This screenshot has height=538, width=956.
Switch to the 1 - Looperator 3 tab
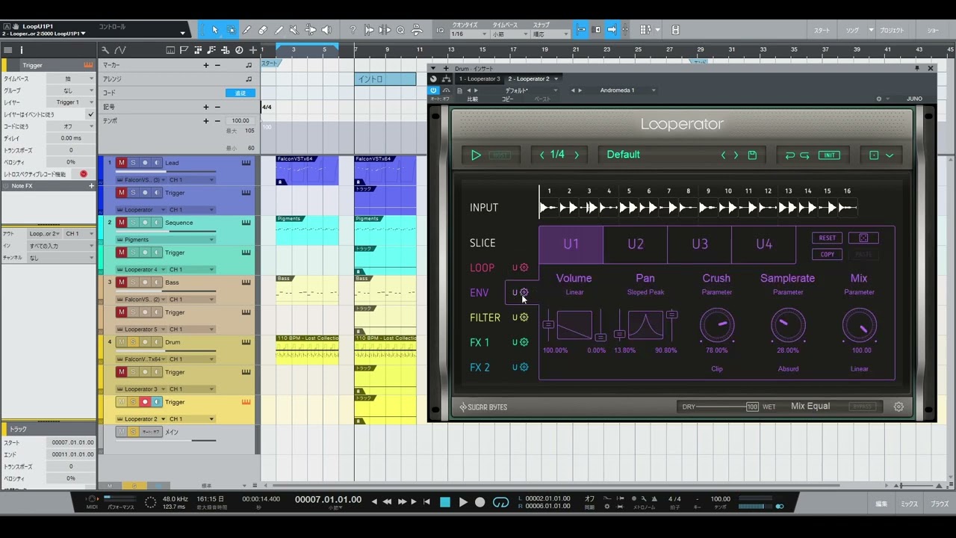(x=479, y=78)
